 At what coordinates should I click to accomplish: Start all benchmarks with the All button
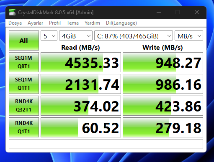[x=24, y=40]
